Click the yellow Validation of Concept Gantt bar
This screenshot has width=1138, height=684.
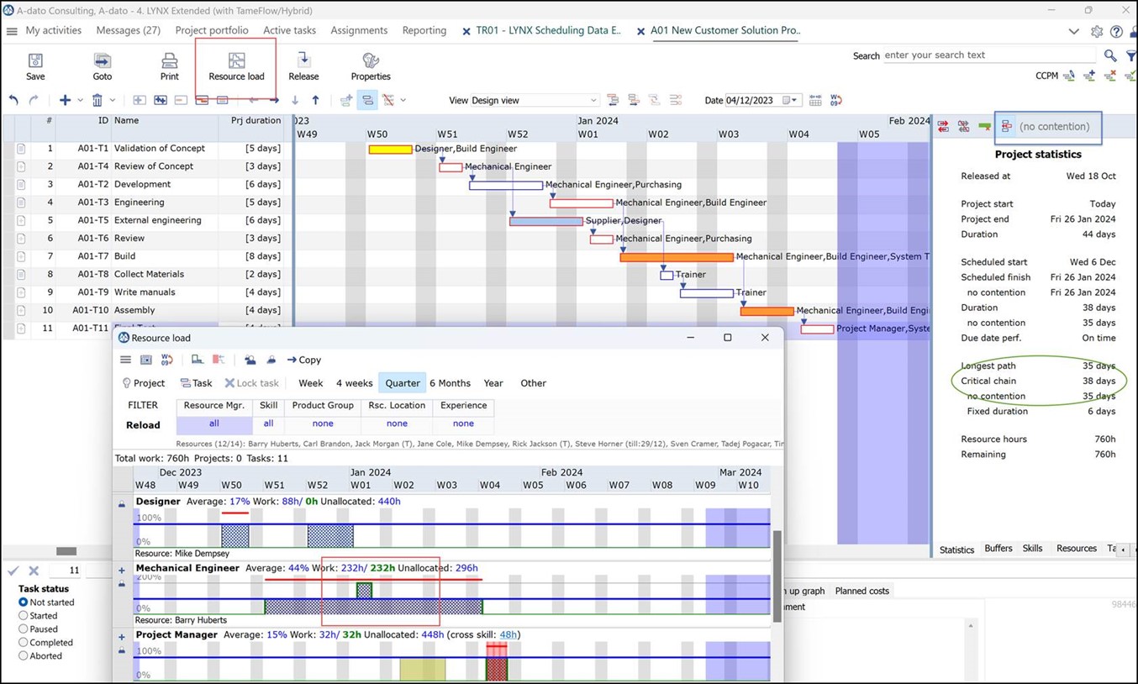tap(390, 150)
